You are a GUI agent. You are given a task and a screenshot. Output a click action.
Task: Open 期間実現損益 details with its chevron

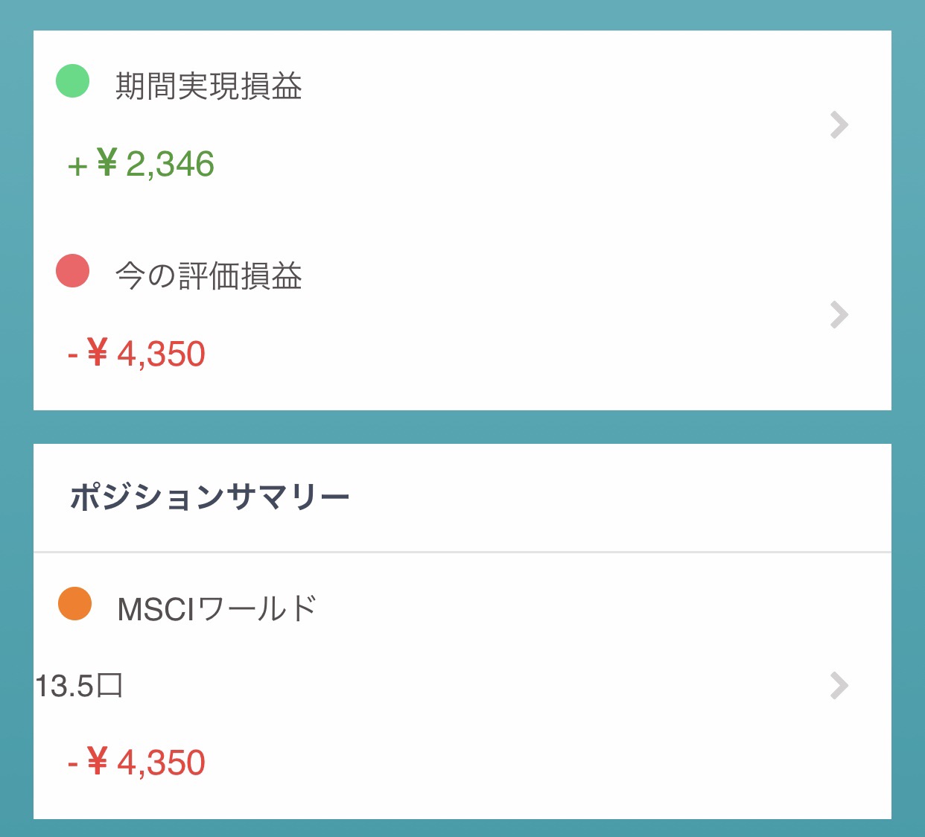tap(839, 125)
